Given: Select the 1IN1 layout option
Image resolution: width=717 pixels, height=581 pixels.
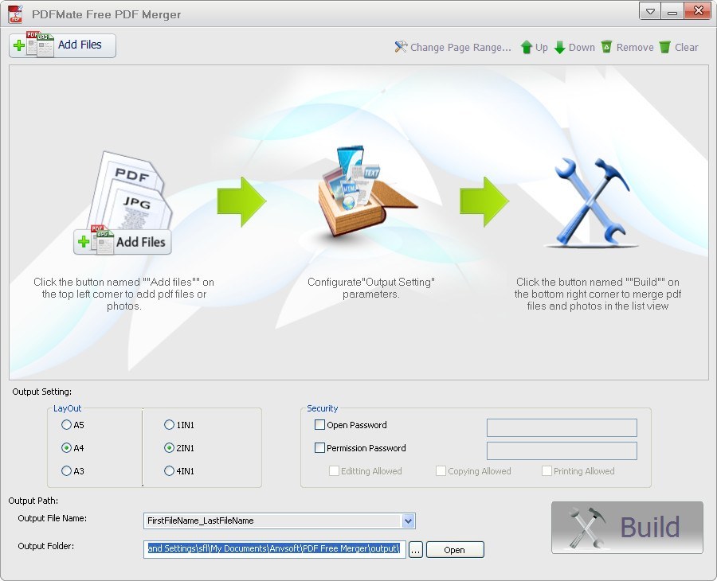Looking at the screenshot, I should click(168, 425).
